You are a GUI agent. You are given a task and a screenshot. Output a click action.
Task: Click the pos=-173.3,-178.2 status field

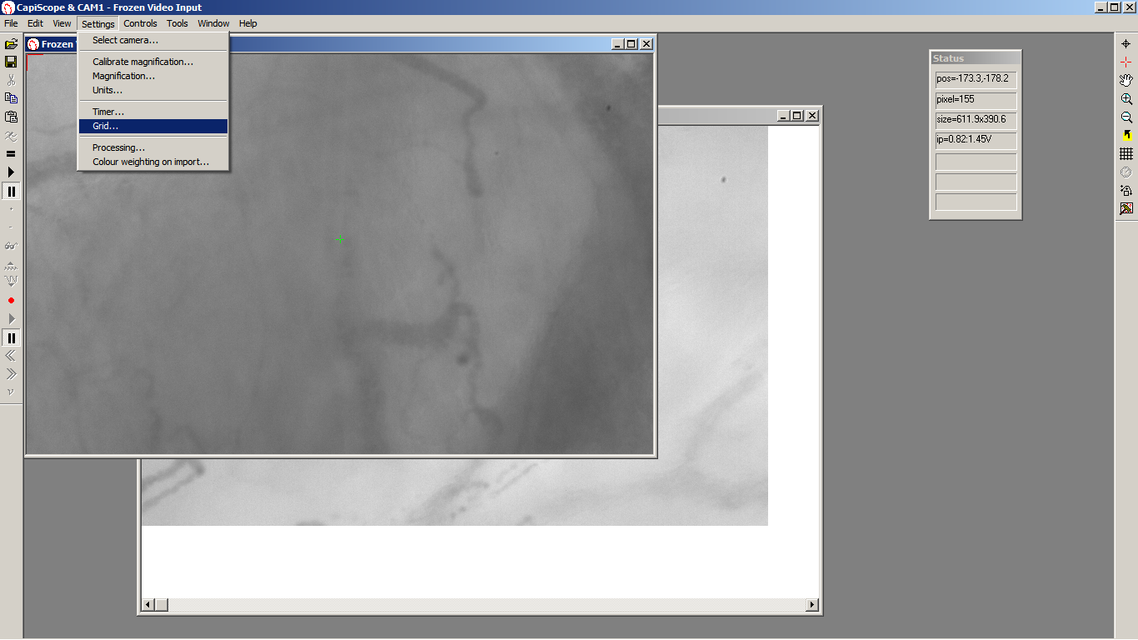(976, 79)
